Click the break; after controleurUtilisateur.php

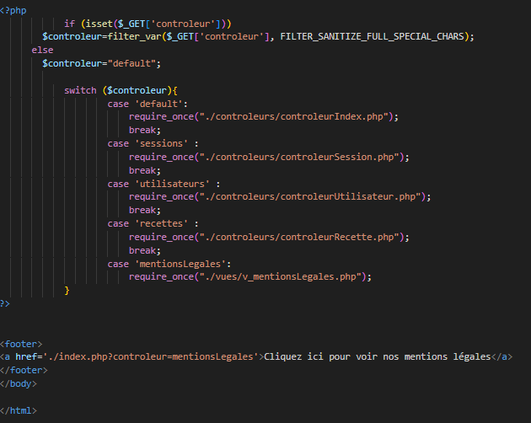(145, 211)
